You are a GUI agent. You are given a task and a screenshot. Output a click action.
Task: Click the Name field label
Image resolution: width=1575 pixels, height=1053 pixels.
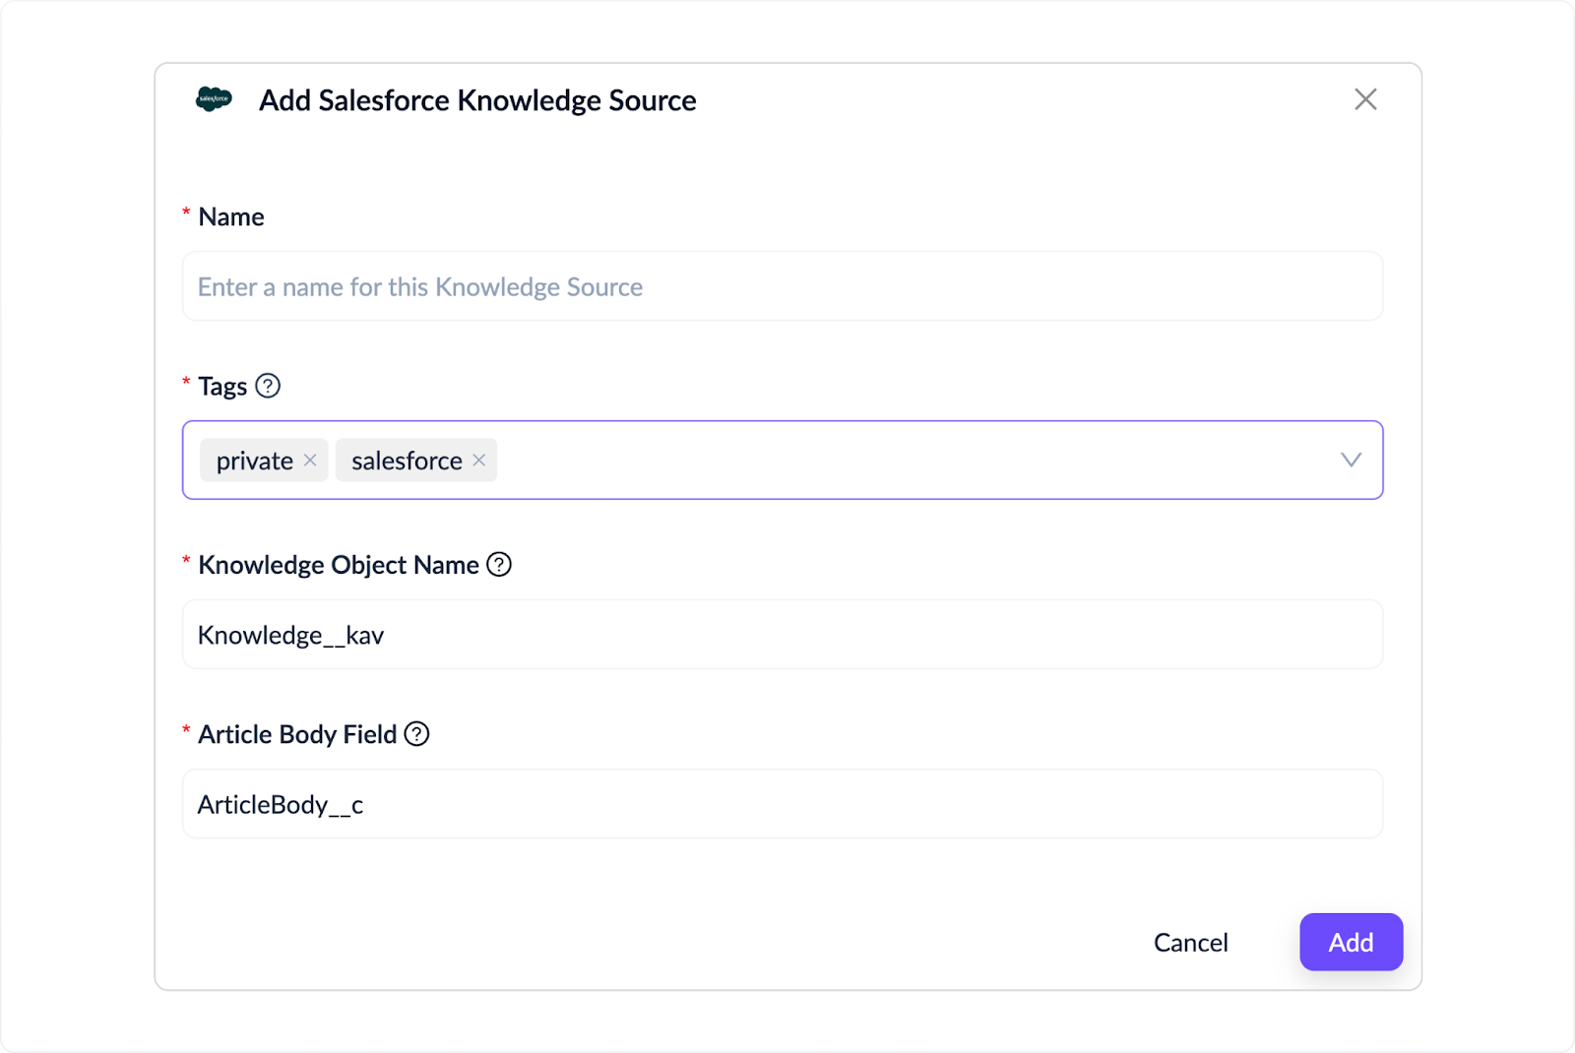click(x=231, y=217)
